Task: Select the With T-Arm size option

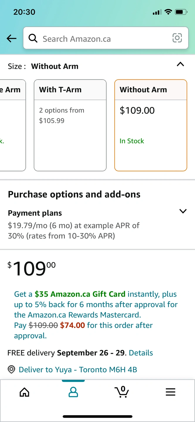Action: pyautogui.click(x=70, y=125)
